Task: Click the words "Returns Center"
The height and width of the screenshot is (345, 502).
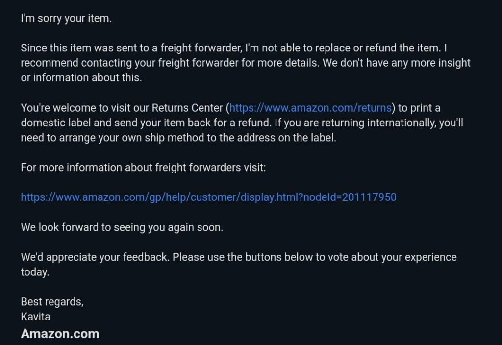Action: [x=187, y=108]
